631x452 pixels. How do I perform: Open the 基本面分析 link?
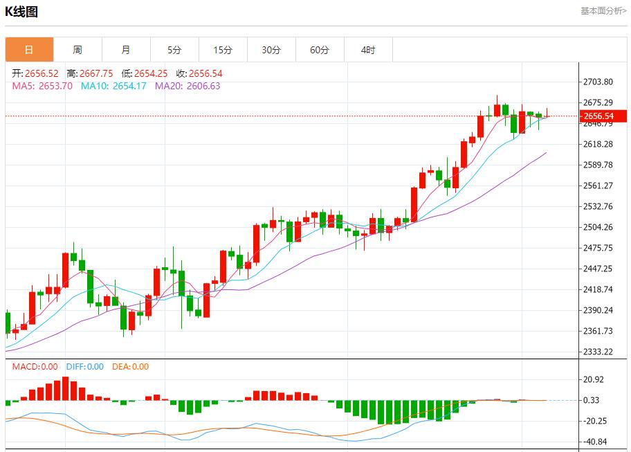point(603,11)
